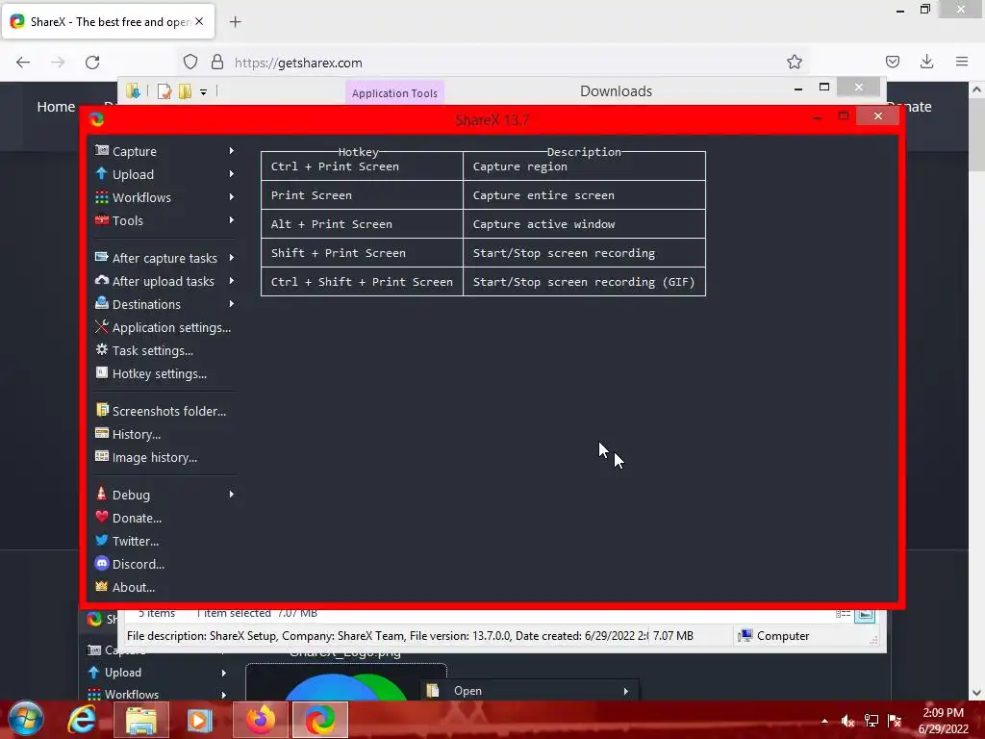Screen dimensions: 985x739
Task: Click the Firefox address bar URL
Action: [x=298, y=63]
